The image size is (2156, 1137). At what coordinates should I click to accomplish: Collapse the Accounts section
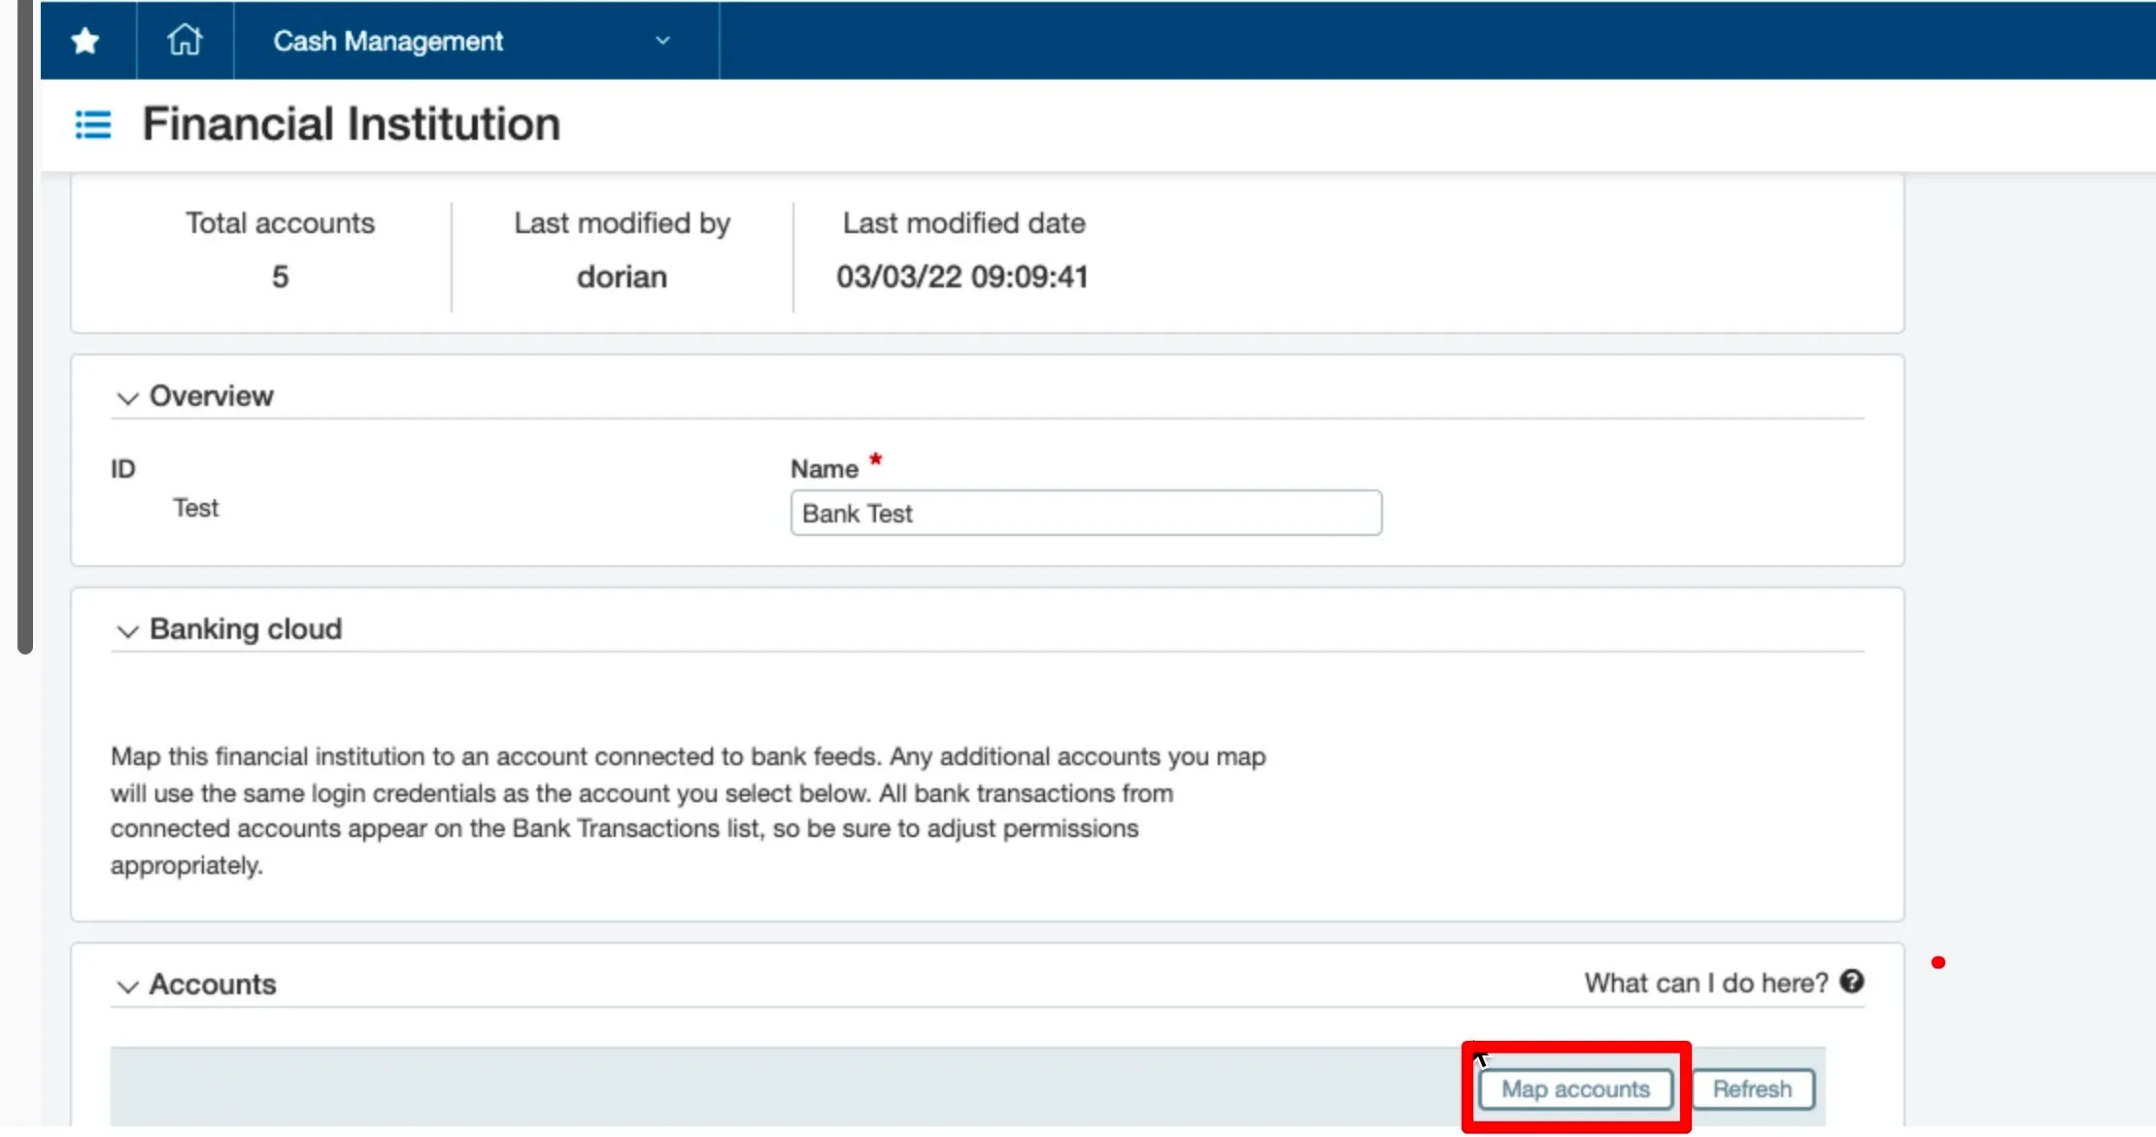[x=127, y=986]
